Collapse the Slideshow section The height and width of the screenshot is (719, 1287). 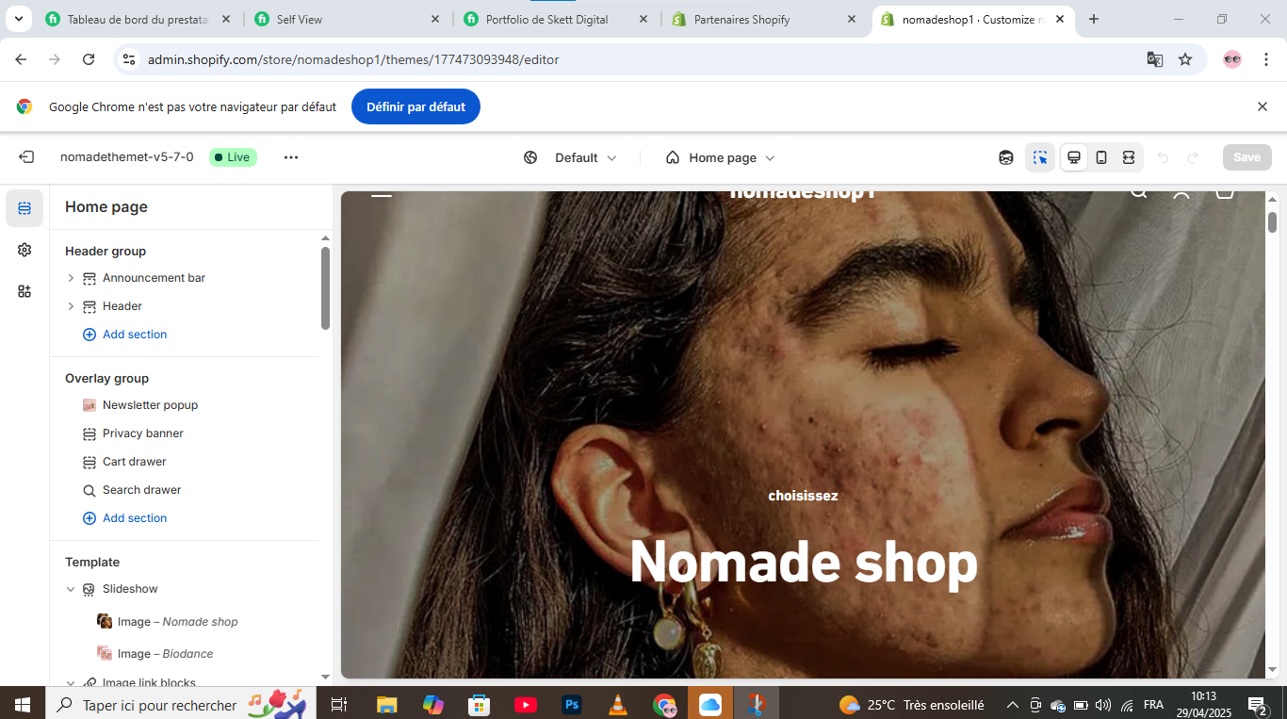(x=71, y=589)
